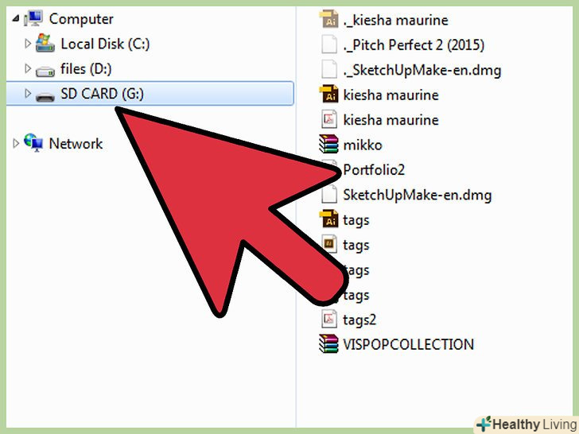Viewport: 579px width, 434px height.
Task: Select the SketchUpMake-en.dmg file name
Action: pyautogui.click(x=418, y=195)
